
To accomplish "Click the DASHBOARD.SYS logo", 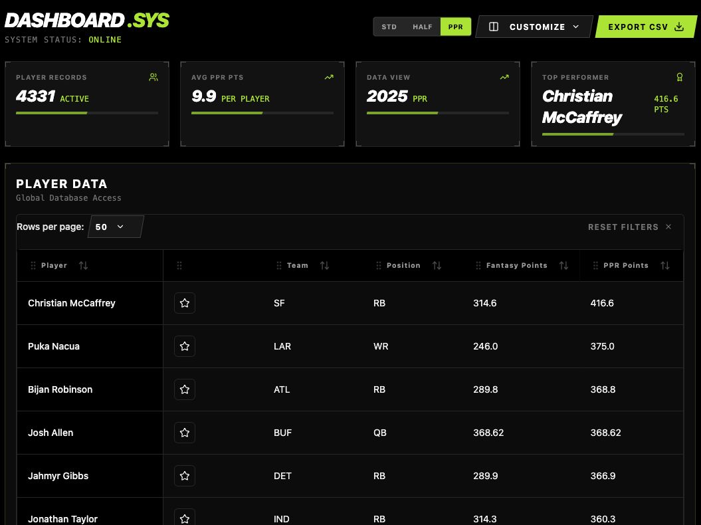I will point(87,20).
